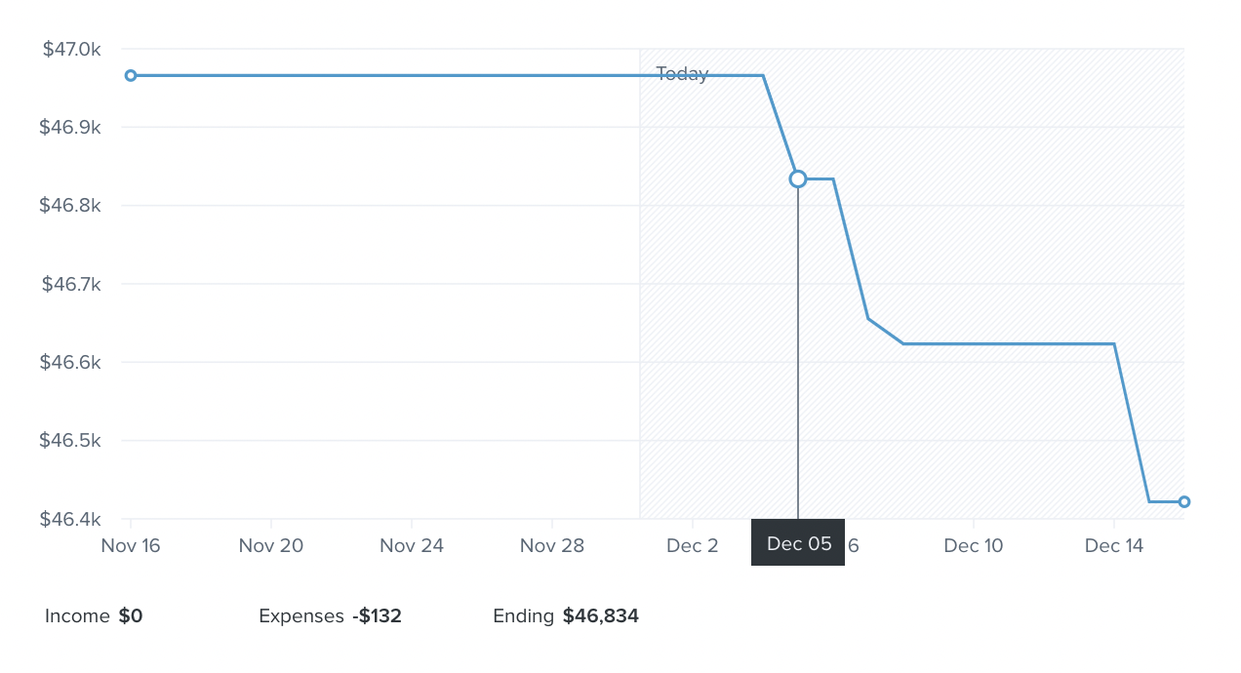The height and width of the screenshot is (673, 1241).
Task: Click the Nov 28 x-axis label
Action: (552, 545)
